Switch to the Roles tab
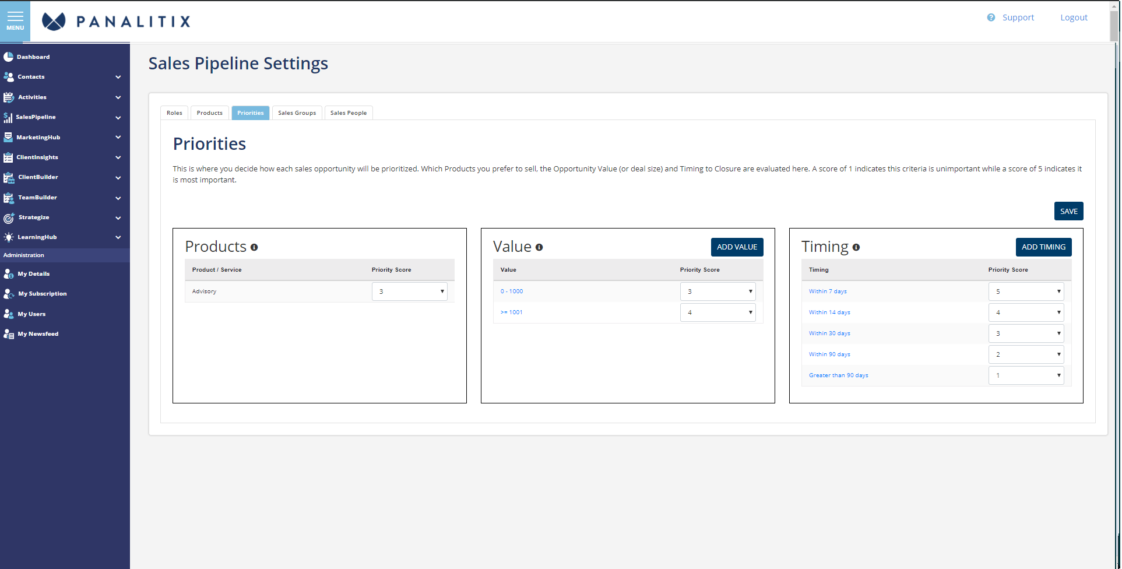The image size is (1122, 569). (174, 113)
